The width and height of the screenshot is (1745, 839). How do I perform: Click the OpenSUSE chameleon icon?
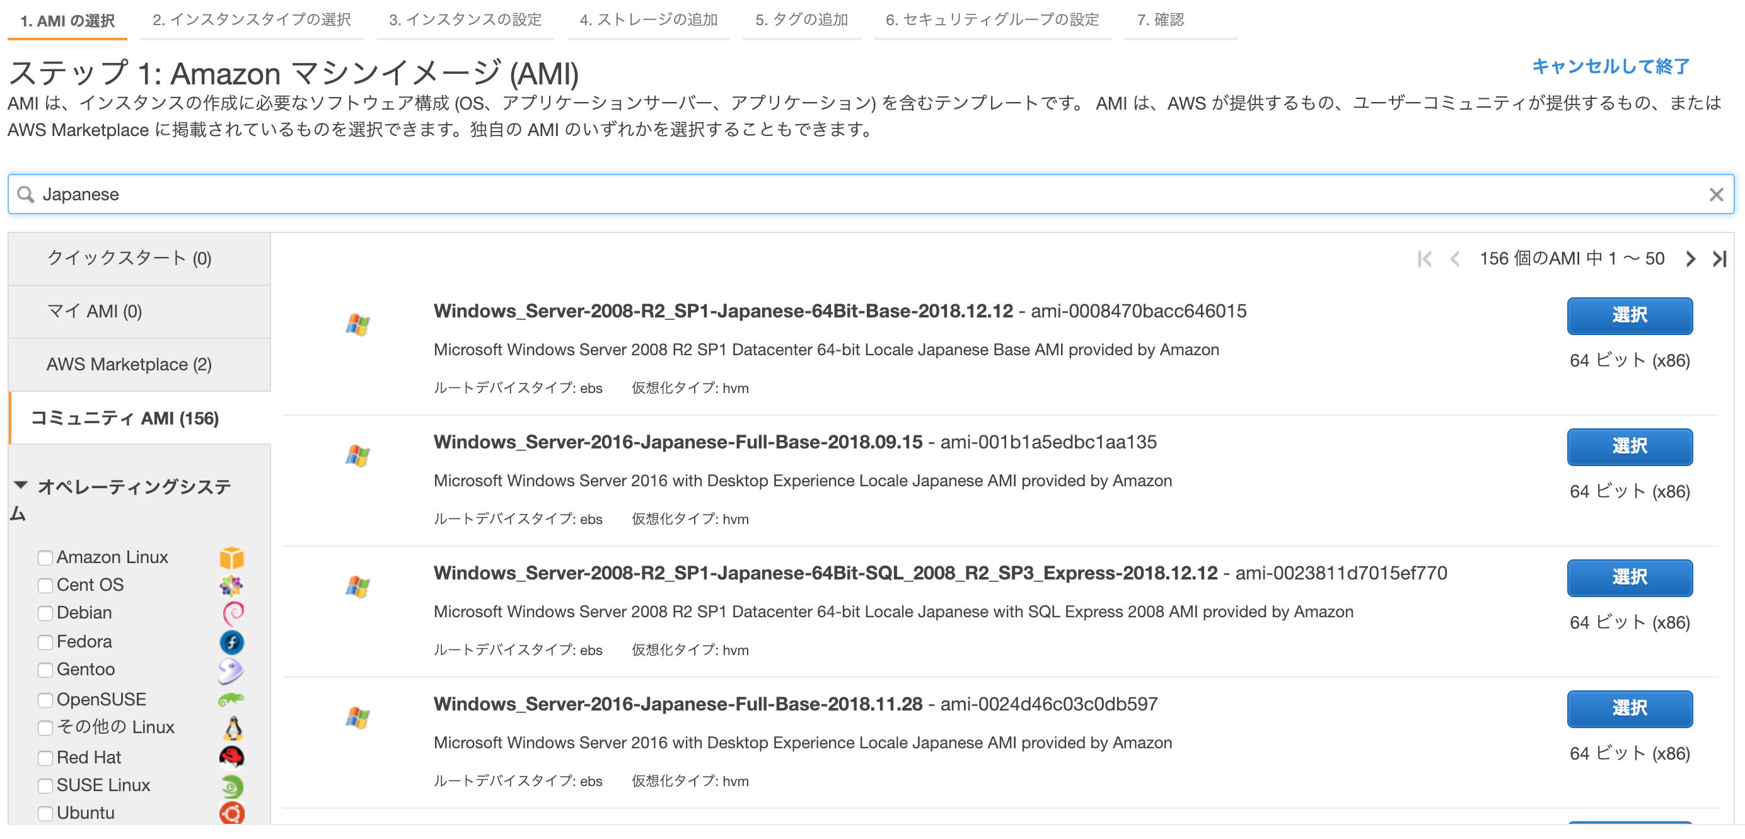[230, 699]
